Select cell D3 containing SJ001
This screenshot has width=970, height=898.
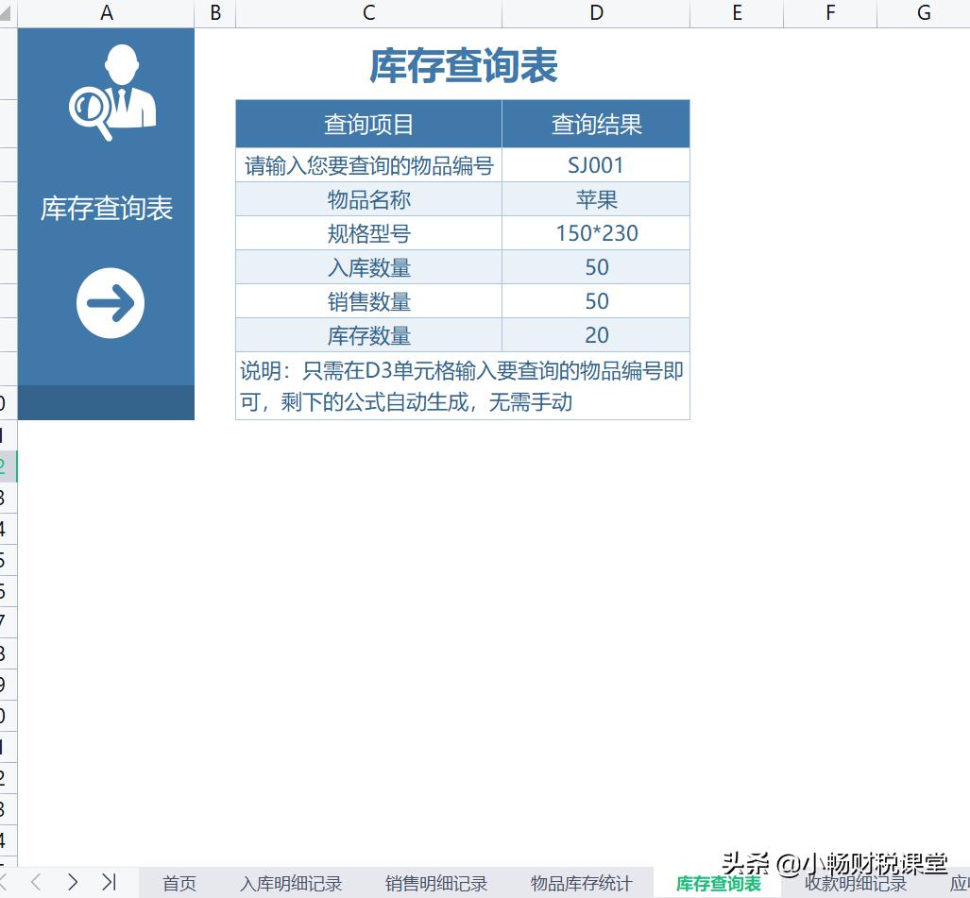tap(596, 164)
